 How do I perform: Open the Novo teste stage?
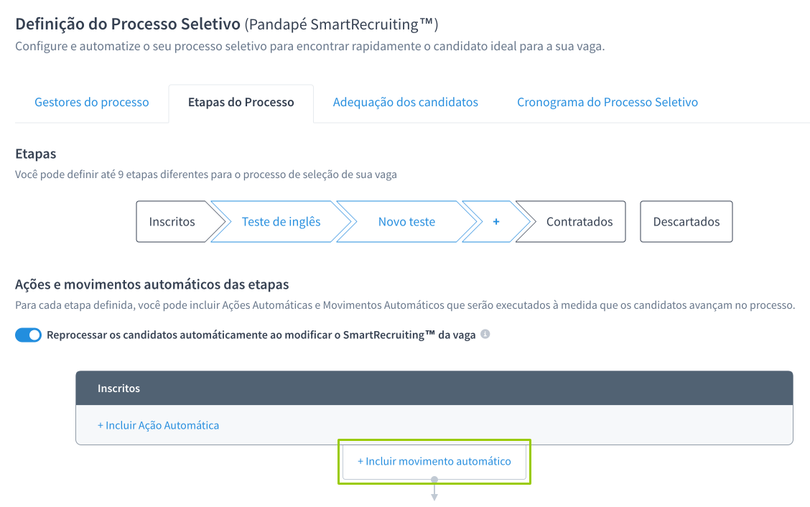click(406, 221)
